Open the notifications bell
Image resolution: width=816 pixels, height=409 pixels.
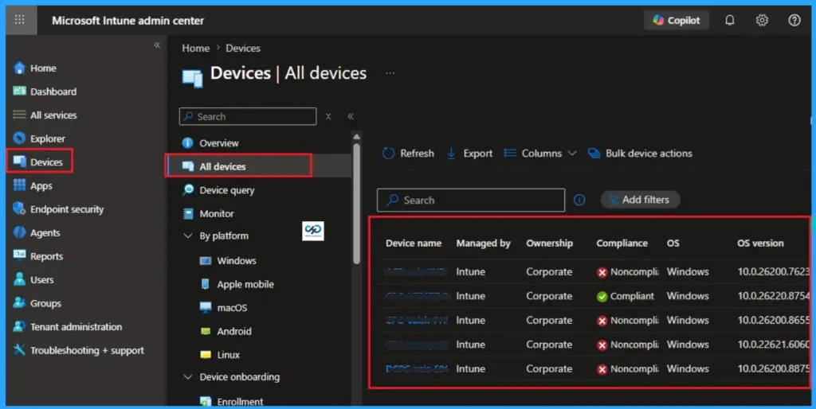(730, 20)
